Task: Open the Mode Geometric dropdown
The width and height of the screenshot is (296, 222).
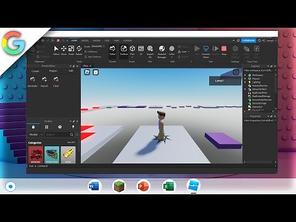Action: click(98, 46)
